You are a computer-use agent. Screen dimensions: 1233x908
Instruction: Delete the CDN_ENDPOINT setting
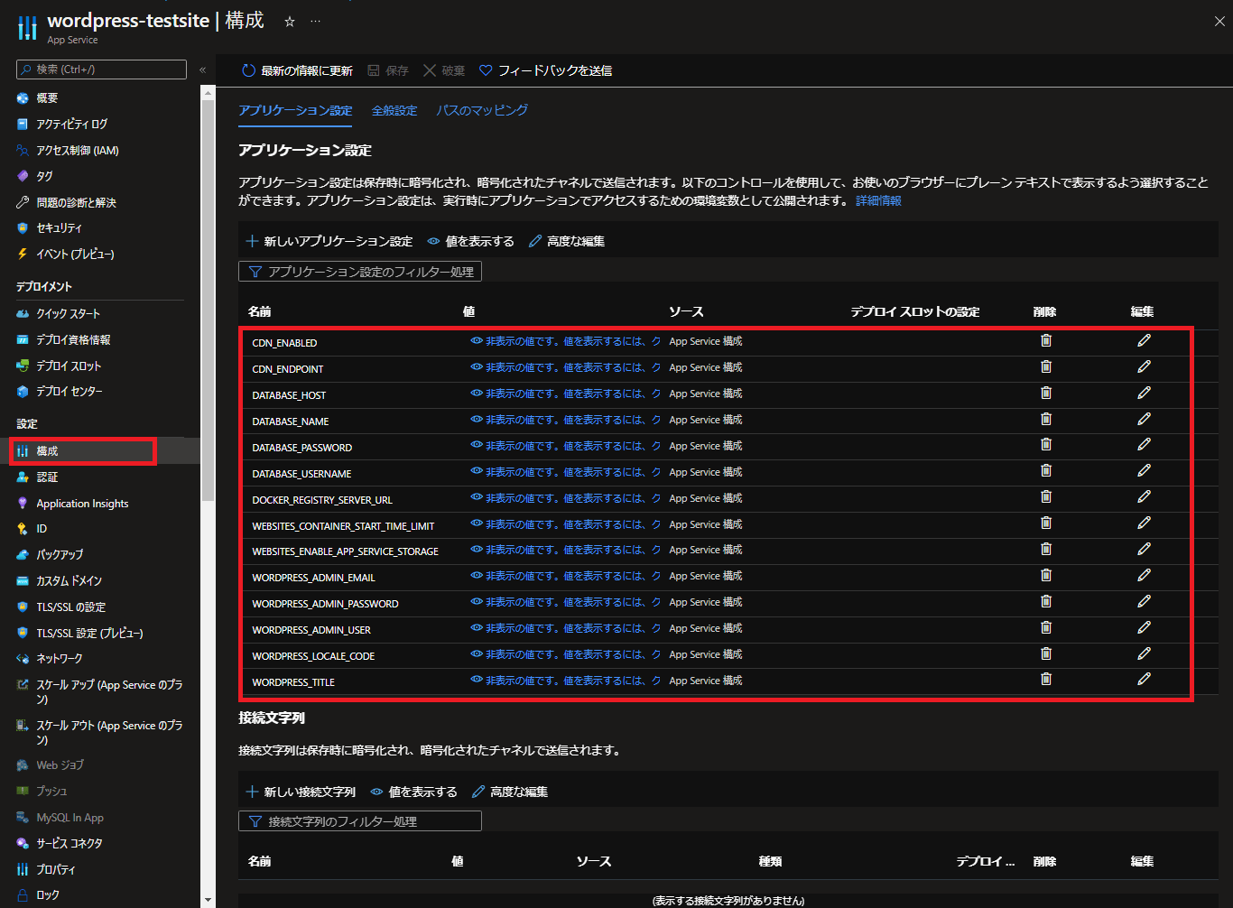(x=1046, y=366)
